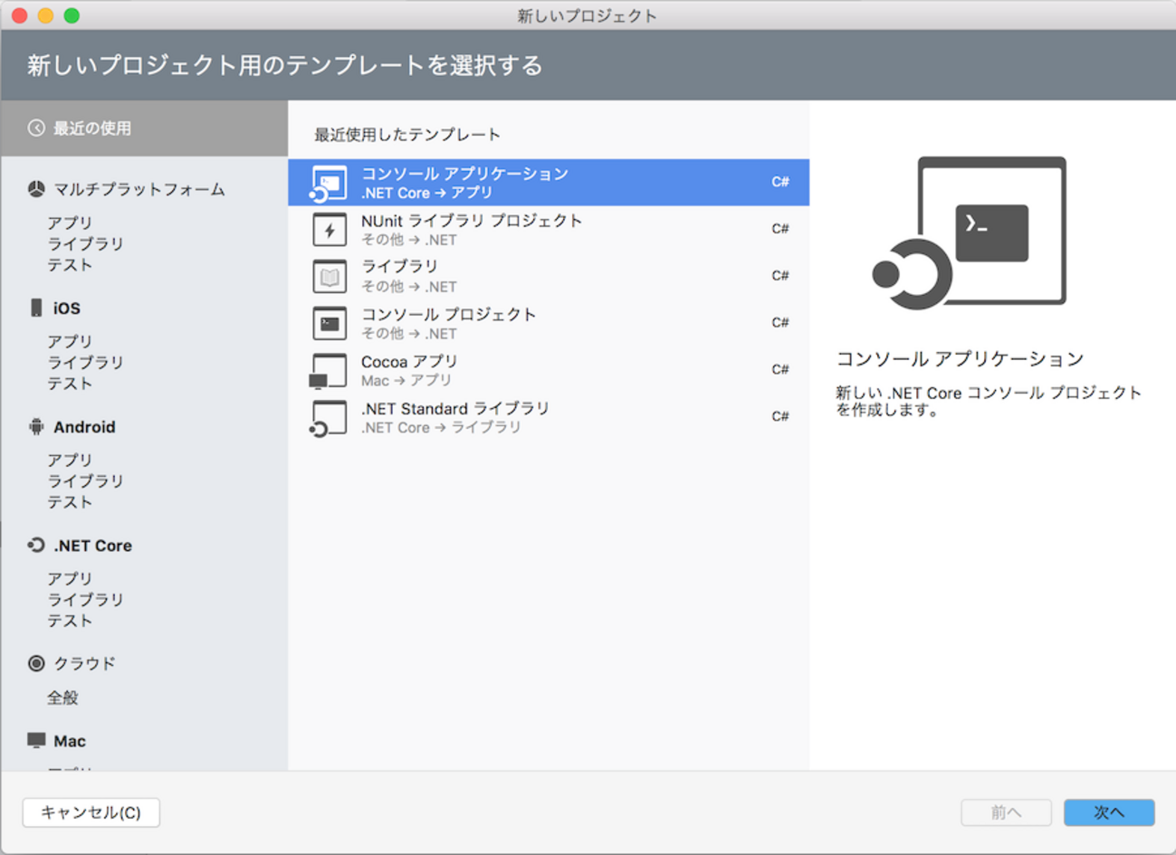The height and width of the screenshot is (855, 1176).
Task: Click the Cocoa アプリ template icon
Action: [328, 371]
